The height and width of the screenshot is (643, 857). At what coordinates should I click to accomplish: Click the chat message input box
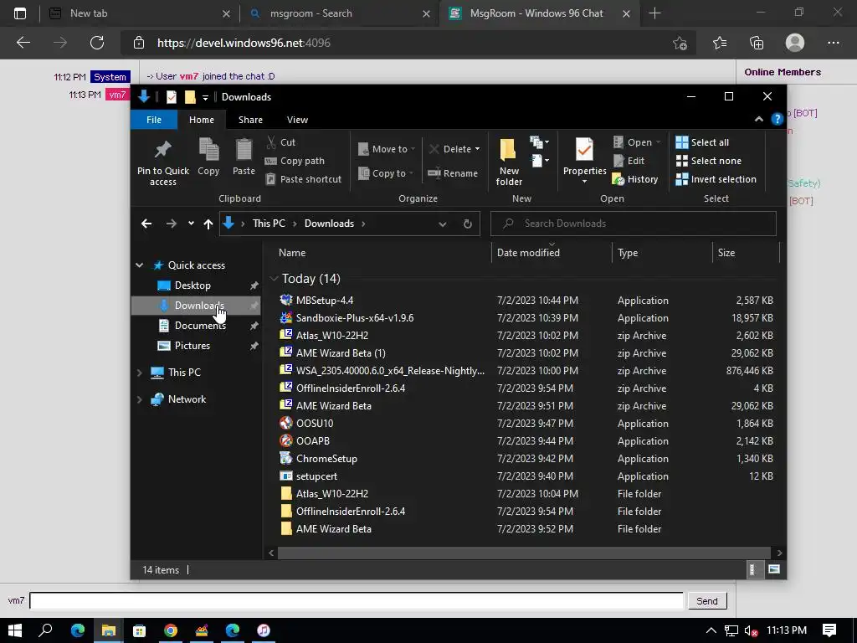[x=357, y=601]
